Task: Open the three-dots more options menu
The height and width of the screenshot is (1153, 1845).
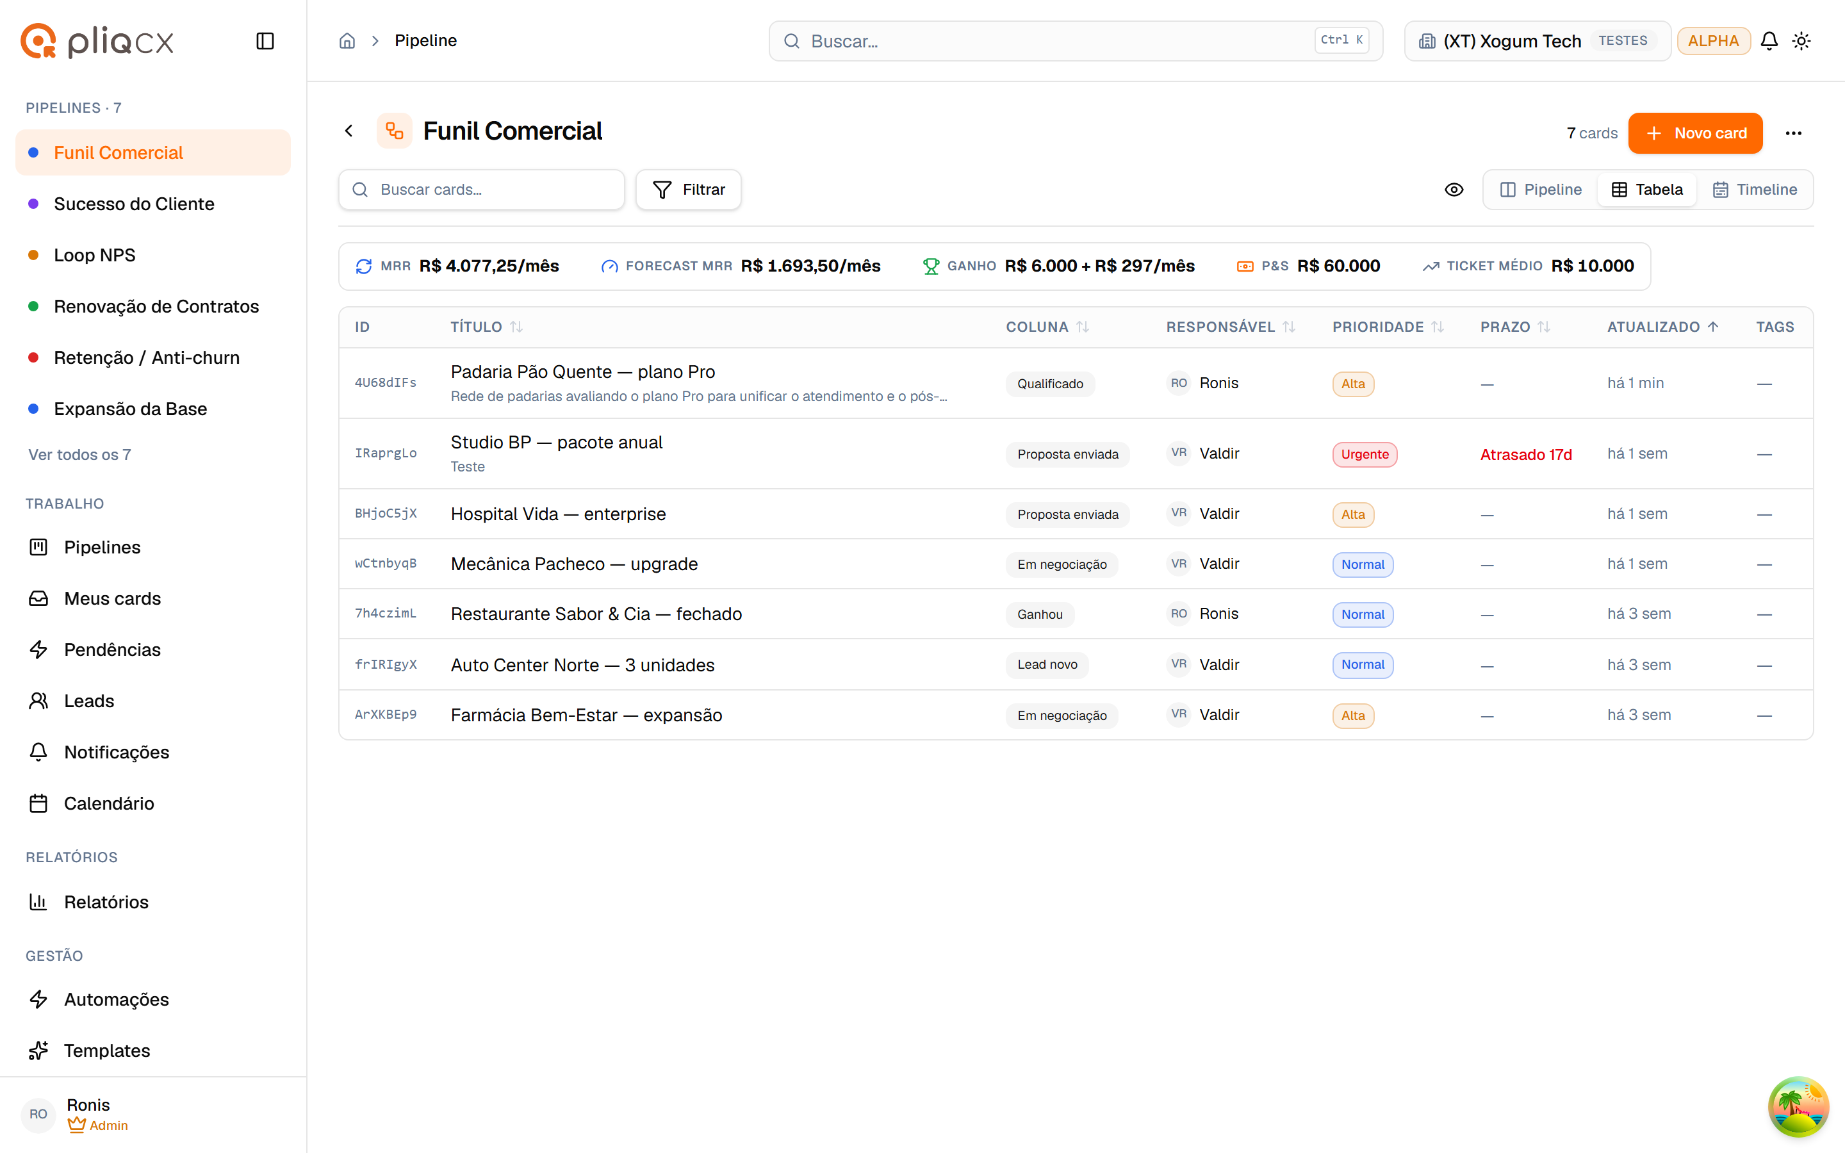Action: coord(1793,133)
